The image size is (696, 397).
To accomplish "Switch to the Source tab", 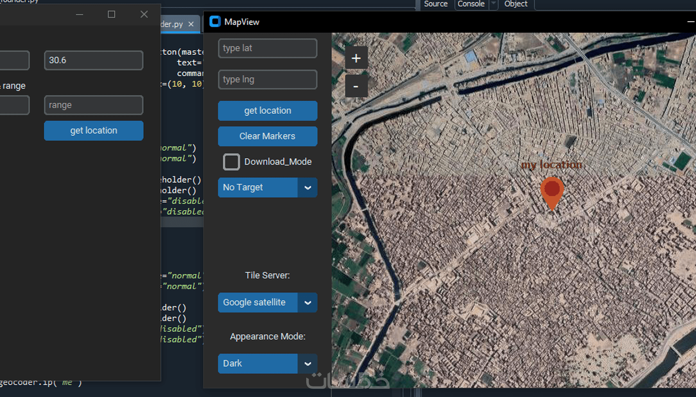I will coord(436,4).
